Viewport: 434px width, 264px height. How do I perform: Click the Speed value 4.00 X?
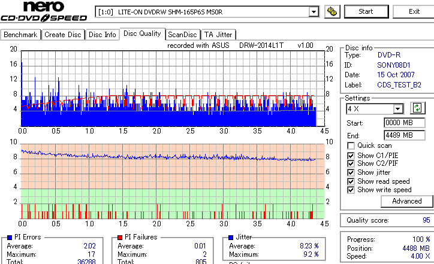click(420, 256)
